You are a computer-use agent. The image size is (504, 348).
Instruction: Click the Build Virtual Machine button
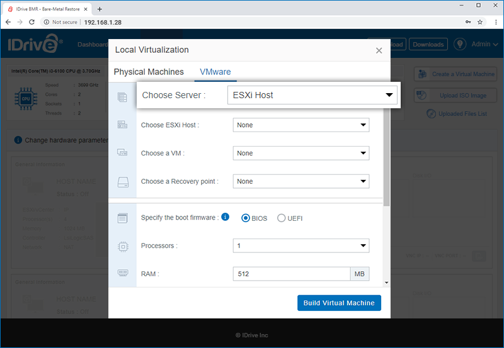point(339,303)
